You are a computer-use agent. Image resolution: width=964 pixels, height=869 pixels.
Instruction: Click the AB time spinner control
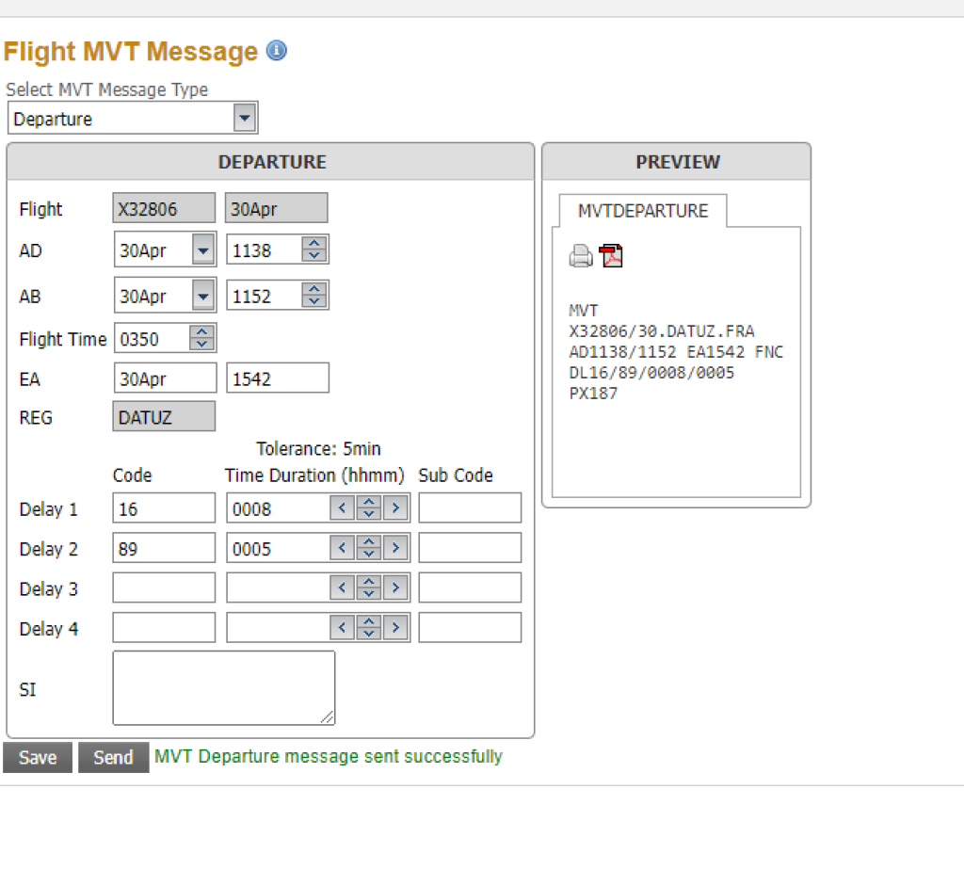coord(315,296)
